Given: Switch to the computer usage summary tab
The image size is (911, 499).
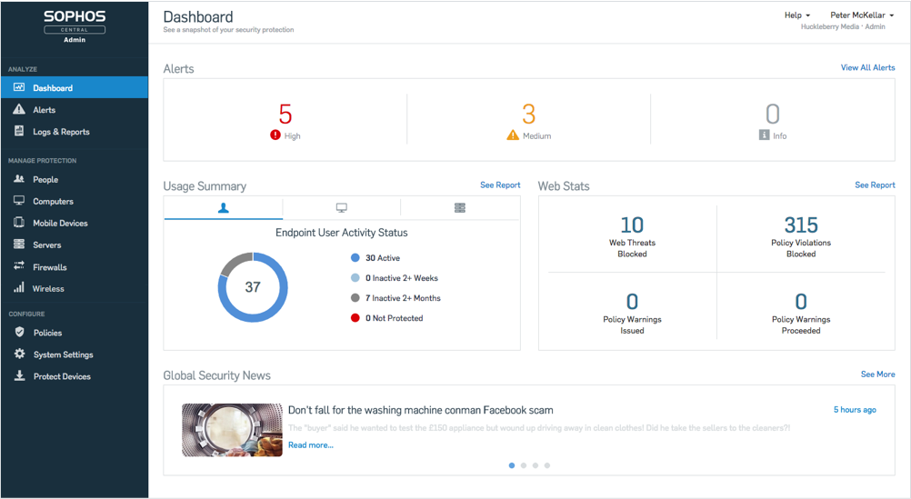Looking at the screenshot, I should [342, 208].
